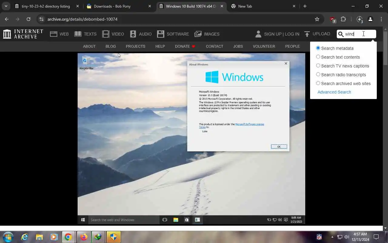Bookmark this page with the star

317,19
